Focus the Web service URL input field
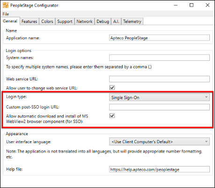Viewport: 215px width, 188px height. 159,79
